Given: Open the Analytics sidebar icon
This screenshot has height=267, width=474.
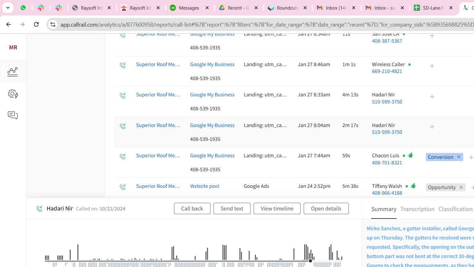Looking at the screenshot, I should [13, 72].
